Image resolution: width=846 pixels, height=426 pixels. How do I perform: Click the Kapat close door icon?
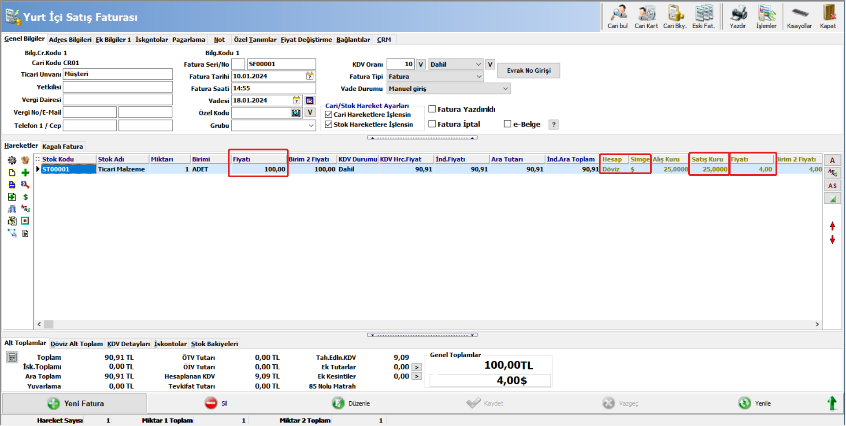828,17
